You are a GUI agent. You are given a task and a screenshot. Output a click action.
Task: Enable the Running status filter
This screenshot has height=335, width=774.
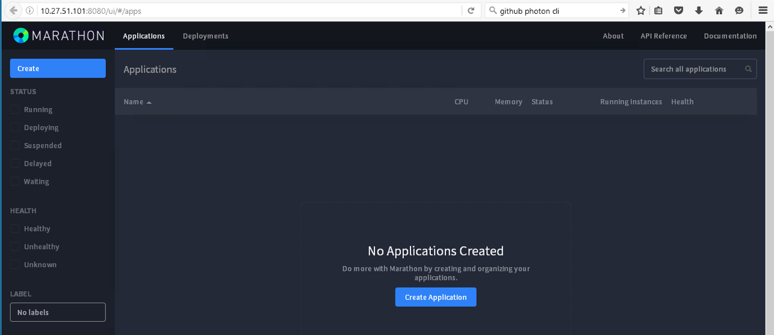coord(15,110)
